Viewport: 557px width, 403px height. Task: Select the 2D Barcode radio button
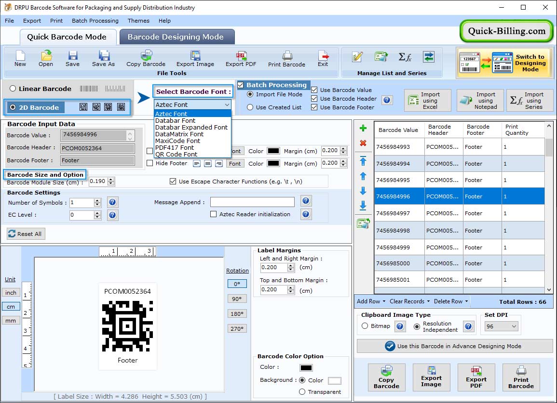[13, 107]
